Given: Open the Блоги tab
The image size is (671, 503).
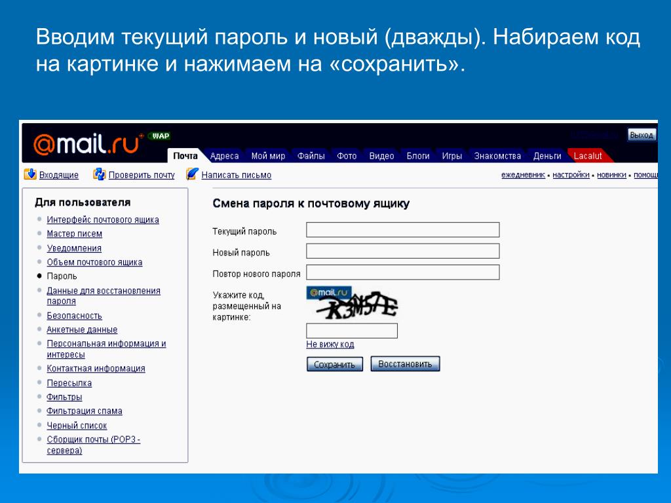Looking at the screenshot, I should [418, 156].
